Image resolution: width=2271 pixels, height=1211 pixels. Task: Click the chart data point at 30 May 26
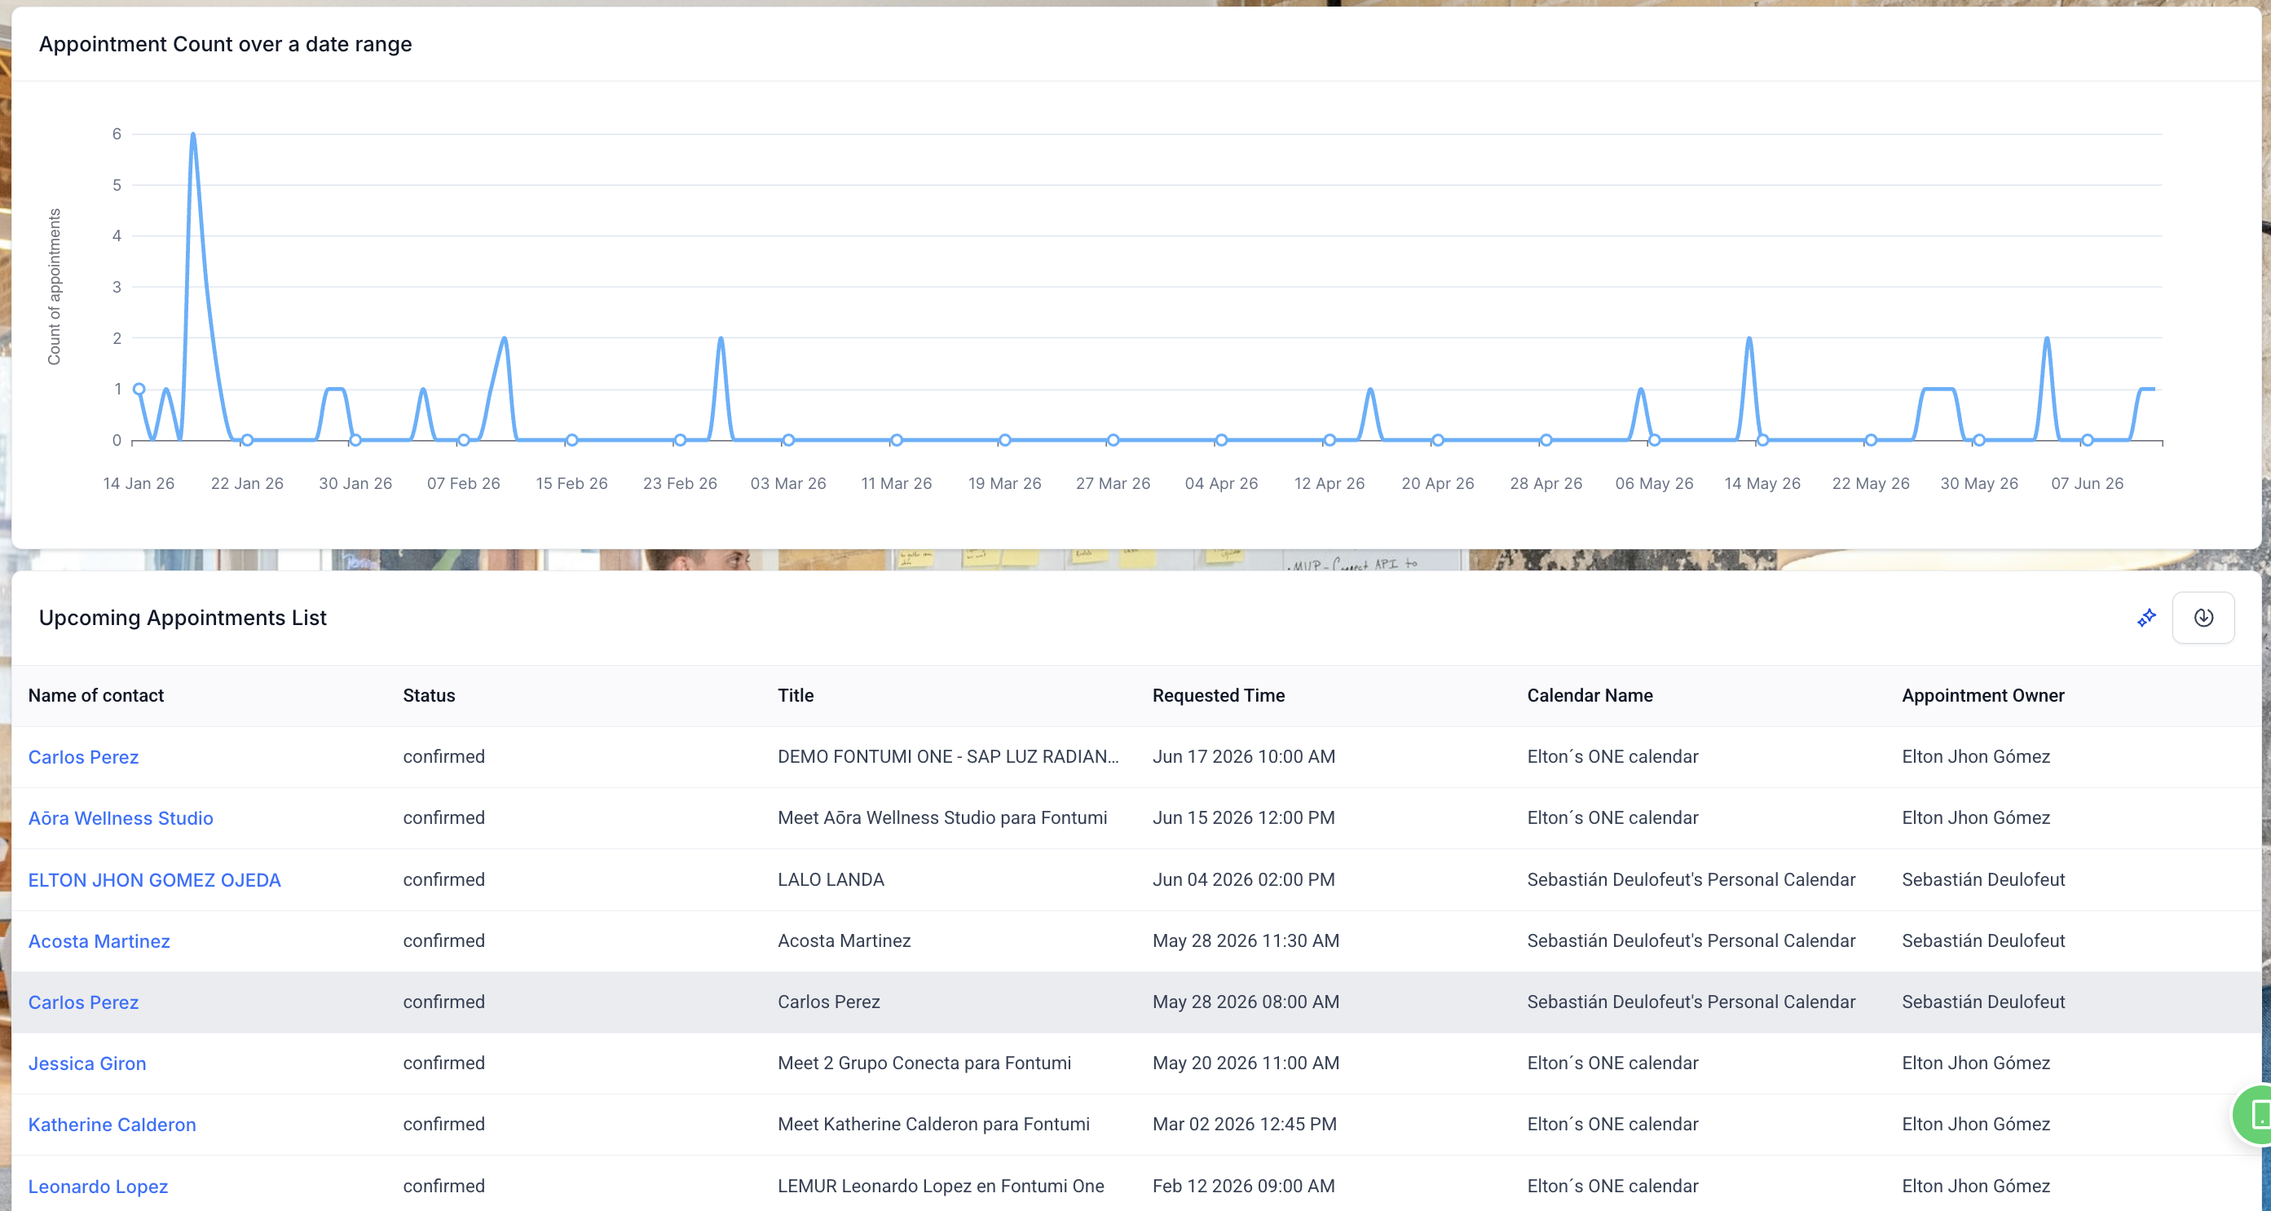pos(1979,440)
